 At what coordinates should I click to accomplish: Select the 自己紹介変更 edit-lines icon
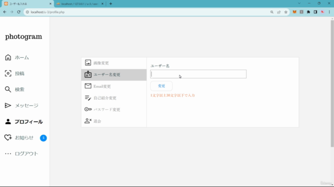[x=88, y=98]
